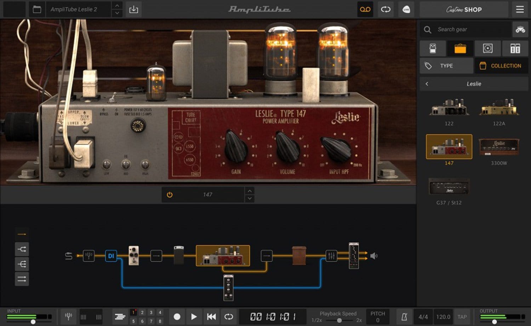Click the gear filter icon beside search

[520, 29]
